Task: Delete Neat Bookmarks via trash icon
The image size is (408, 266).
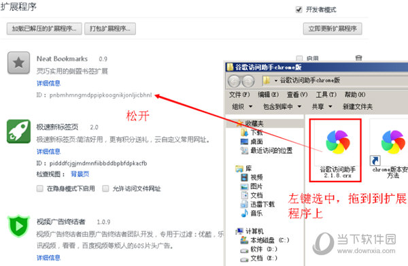Action: (x=358, y=58)
